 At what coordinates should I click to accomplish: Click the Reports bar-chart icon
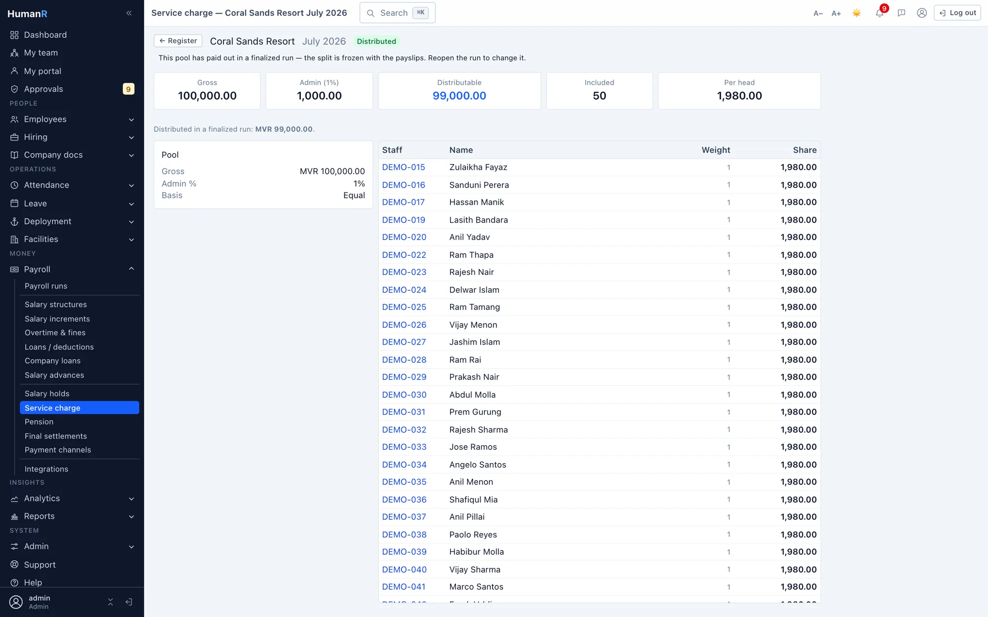click(x=14, y=516)
